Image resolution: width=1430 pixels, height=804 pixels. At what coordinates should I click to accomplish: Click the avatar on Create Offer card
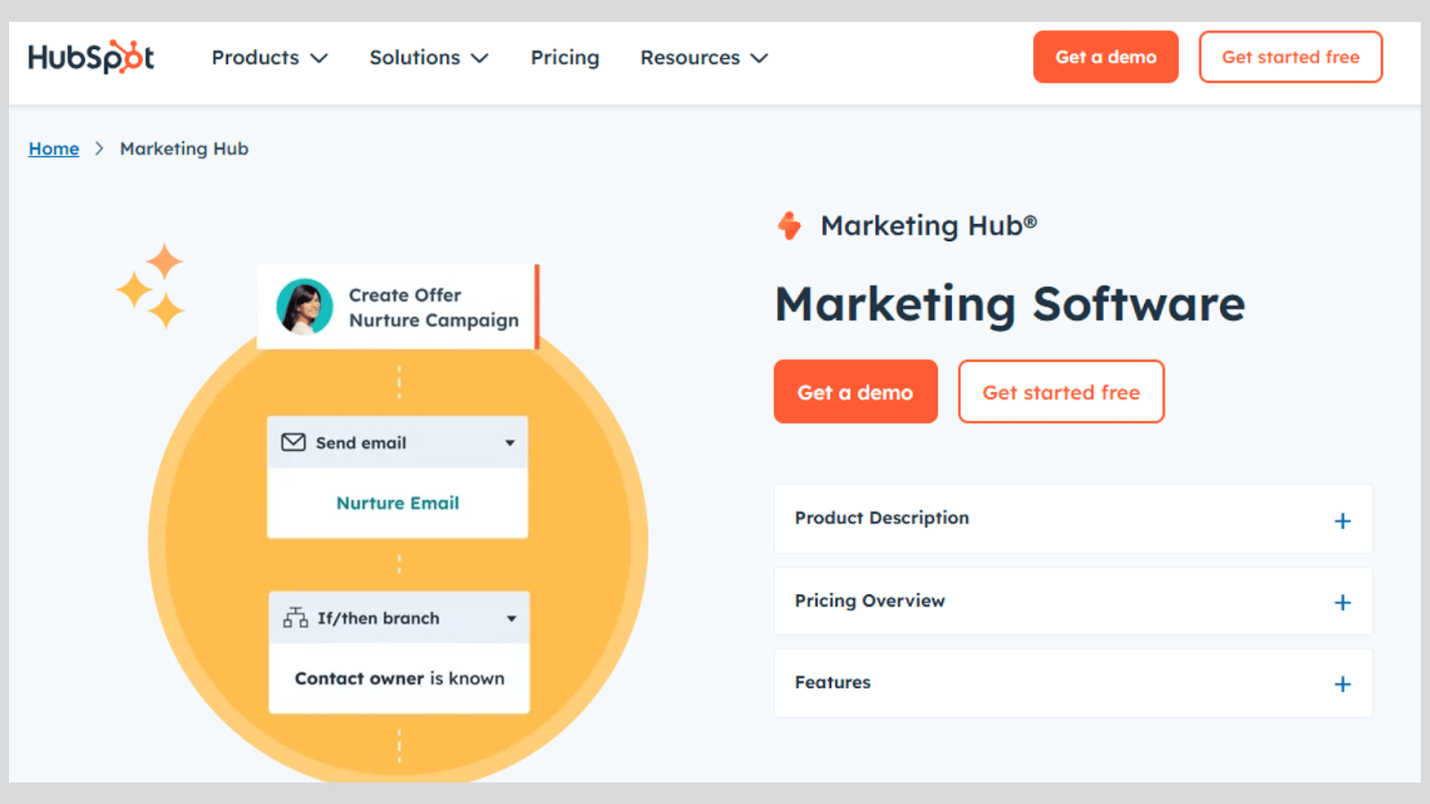[x=305, y=306]
